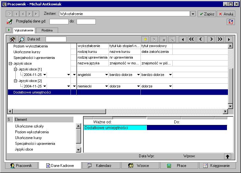Screen dimensions: 241x173
Task: Click the Przeglądaj dane od date field
Action: pos(59,21)
